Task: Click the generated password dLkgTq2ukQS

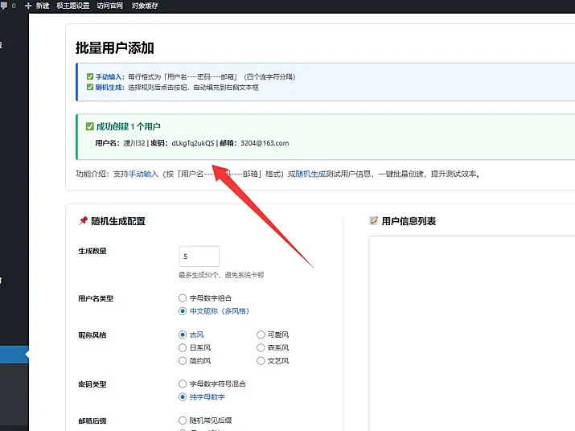Action: (193, 143)
